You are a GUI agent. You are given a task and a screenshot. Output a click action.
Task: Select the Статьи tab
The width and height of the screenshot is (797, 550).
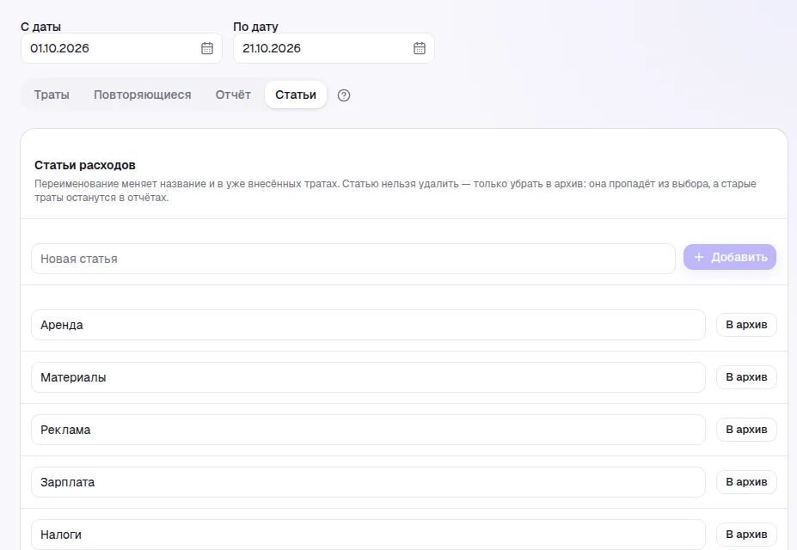pos(296,95)
